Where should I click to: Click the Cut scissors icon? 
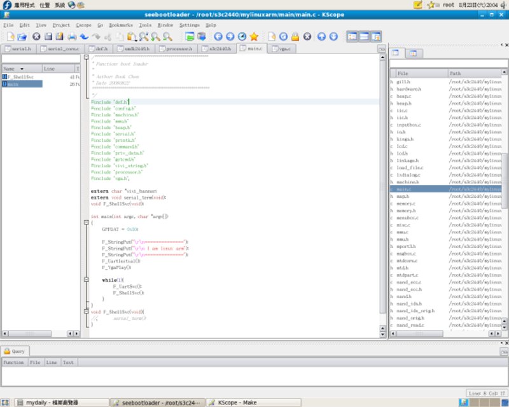pyautogui.click(x=108, y=37)
